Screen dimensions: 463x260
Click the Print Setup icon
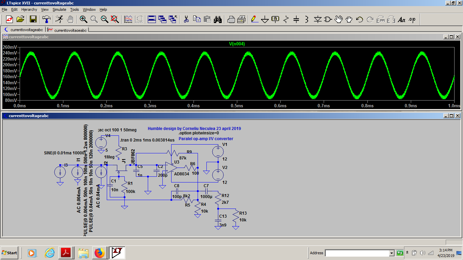231,19
